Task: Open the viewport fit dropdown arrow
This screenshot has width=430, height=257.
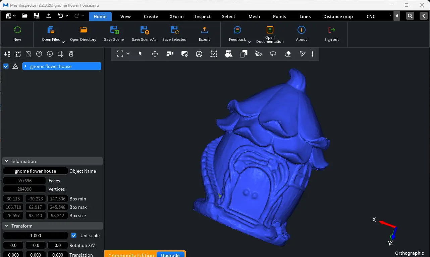Action: tap(128, 54)
